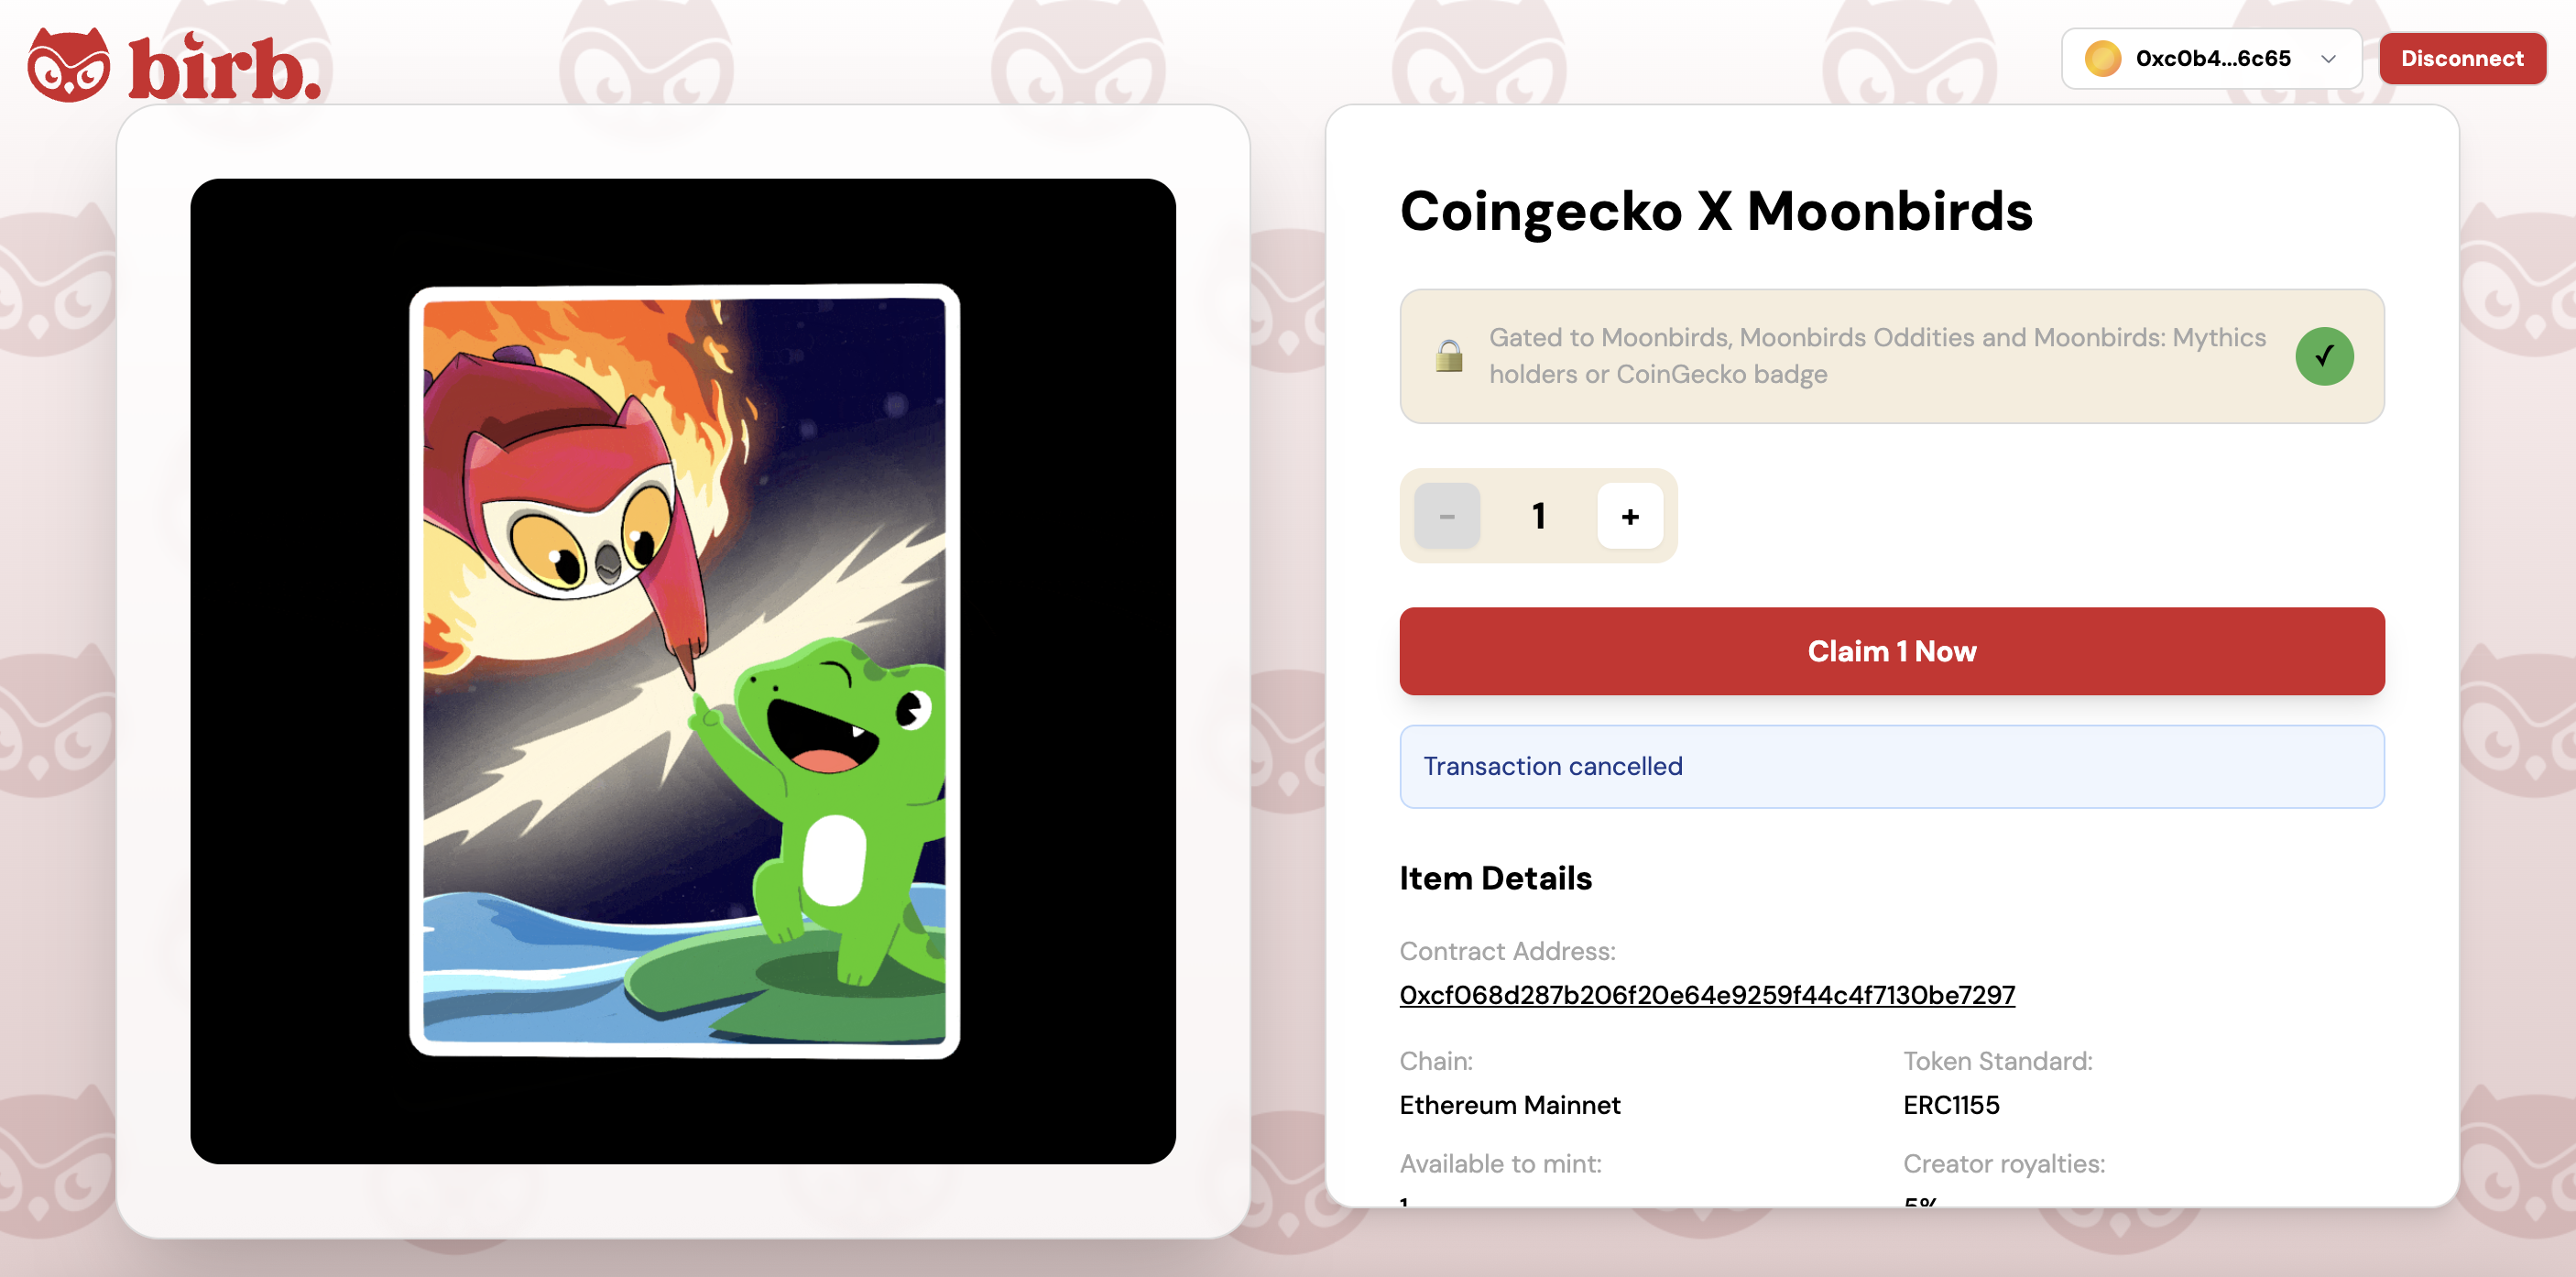Click the Transaction cancelled notice
This screenshot has width=2576, height=1277.
(x=1892, y=766)
